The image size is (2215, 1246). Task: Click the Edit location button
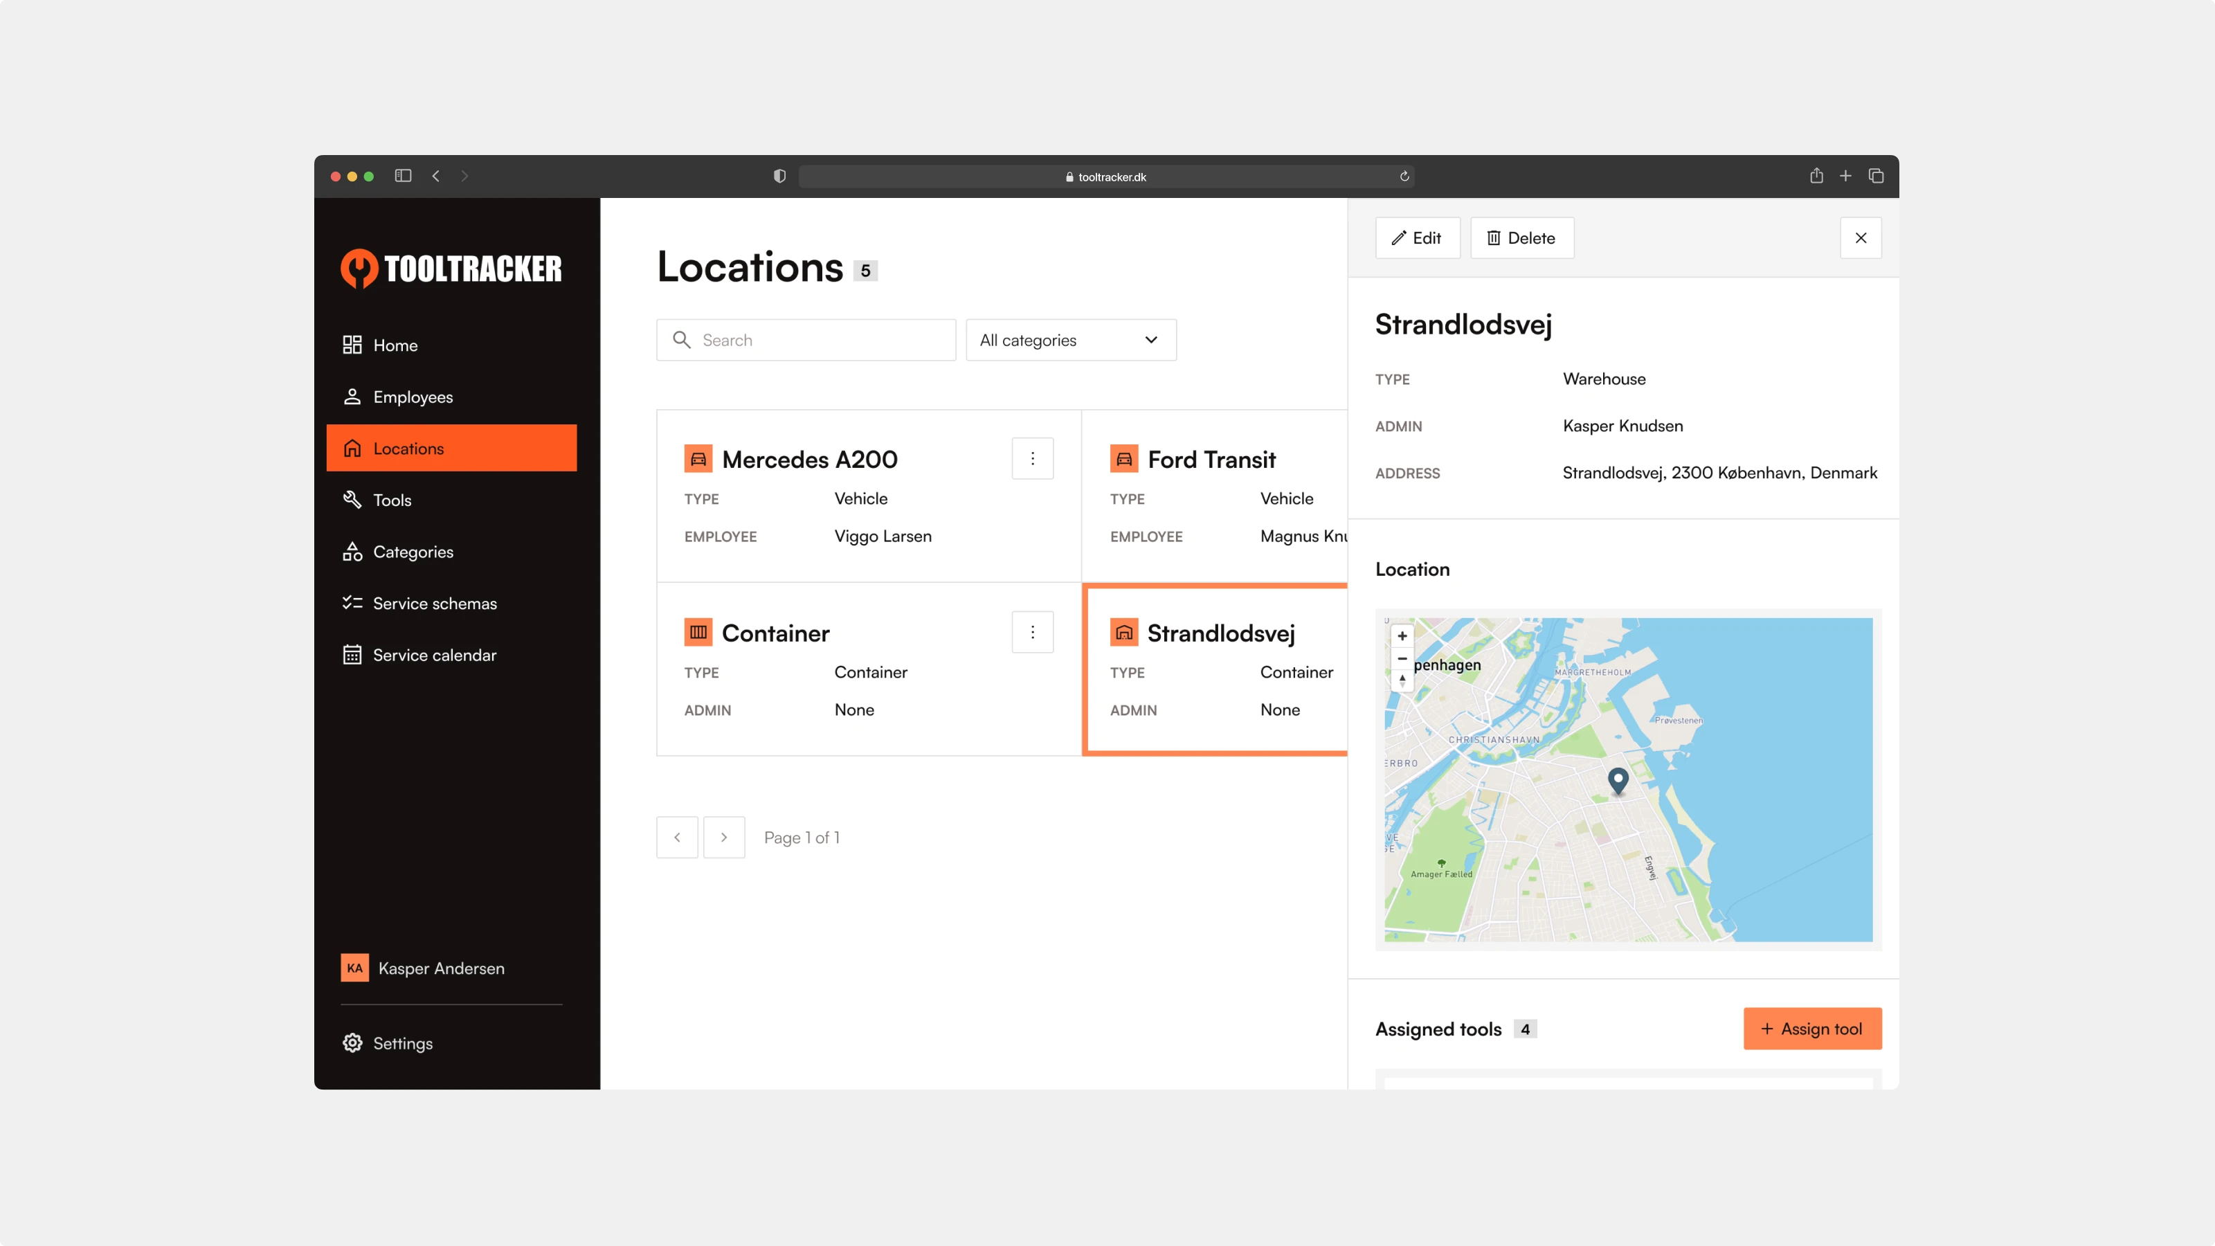(x=1417, y=238)
